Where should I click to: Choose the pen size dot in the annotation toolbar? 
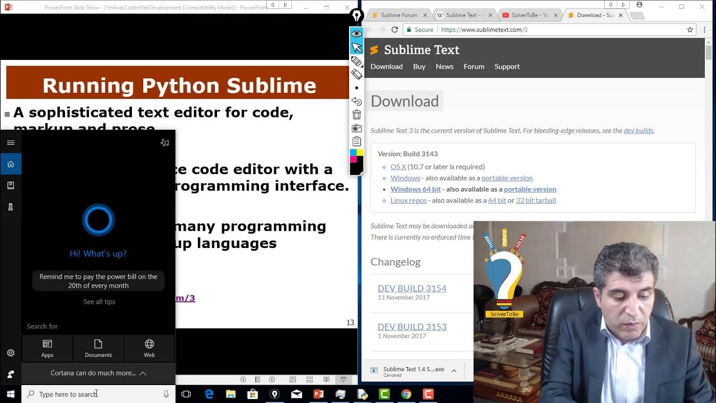356,88
